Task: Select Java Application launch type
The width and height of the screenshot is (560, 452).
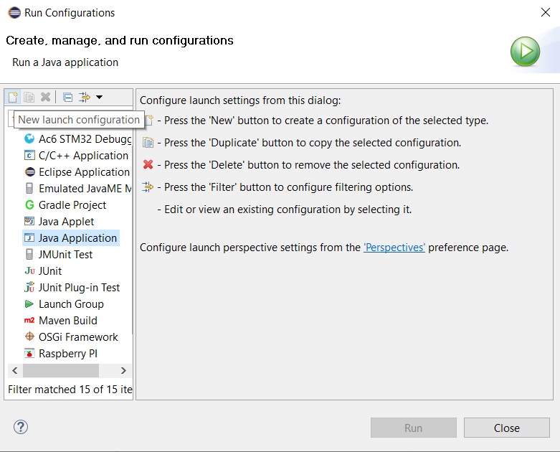Action: click(71, 238)
